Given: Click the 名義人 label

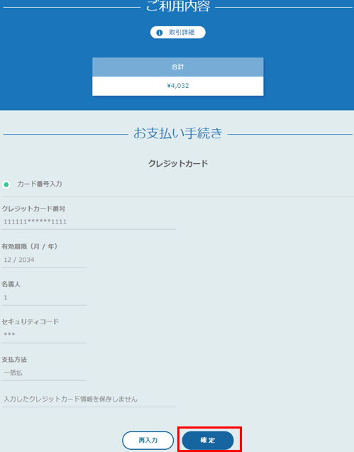Looking at the screenshot, I should (11, 285).
